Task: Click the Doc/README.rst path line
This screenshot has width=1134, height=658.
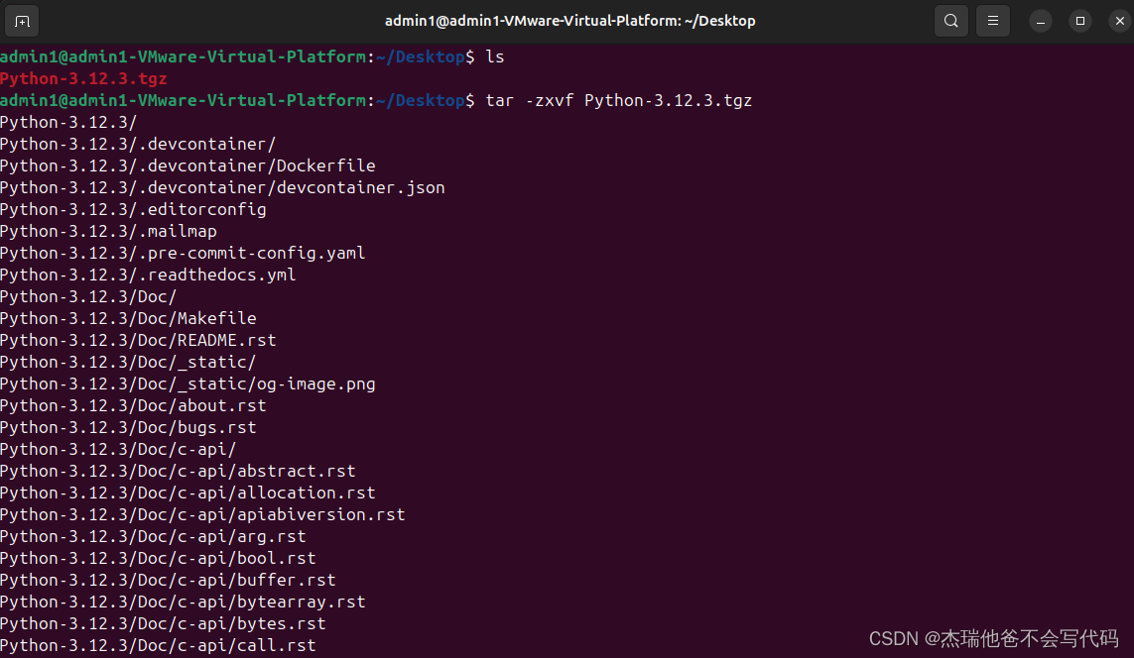Action: 137,340
